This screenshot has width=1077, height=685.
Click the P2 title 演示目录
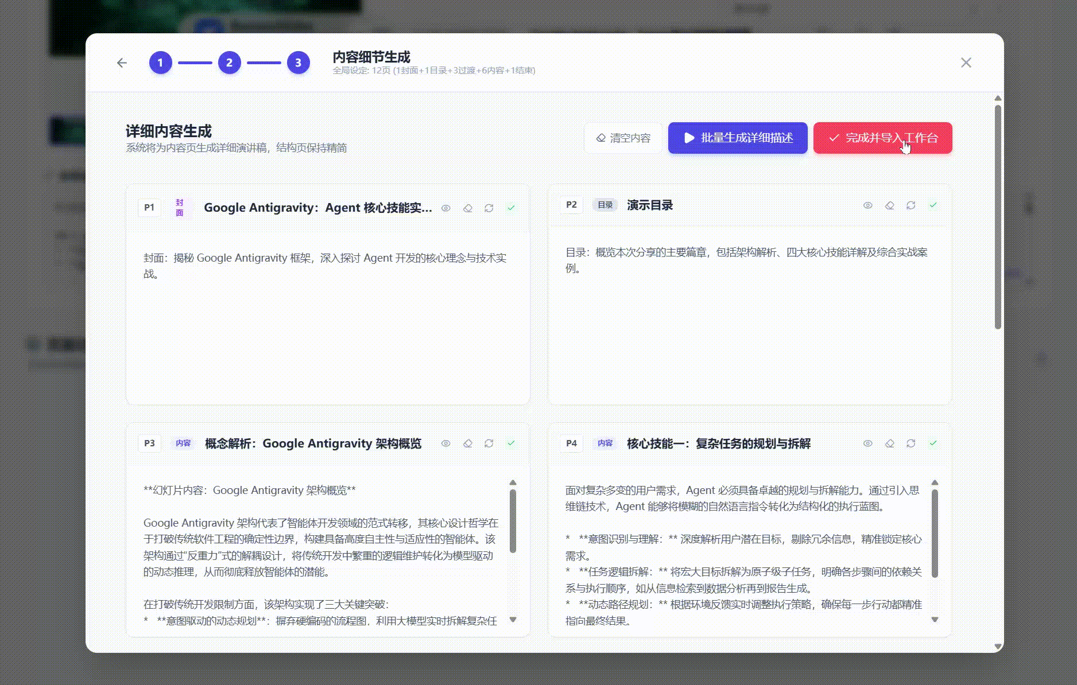(650, 205)
